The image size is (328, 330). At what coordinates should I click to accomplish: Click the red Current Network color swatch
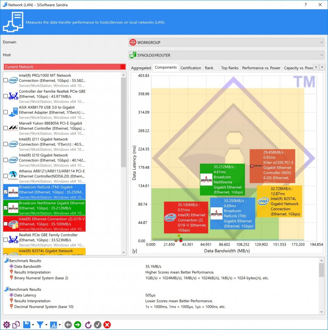click(123, 67)
